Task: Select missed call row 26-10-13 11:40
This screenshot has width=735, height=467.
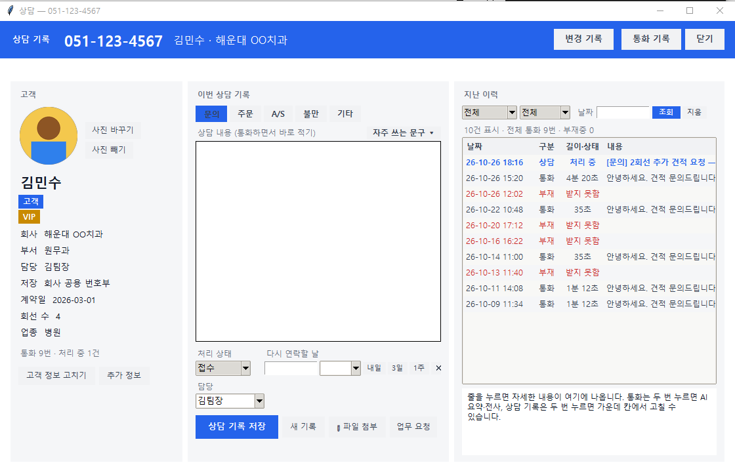Action: coord(589,273)
